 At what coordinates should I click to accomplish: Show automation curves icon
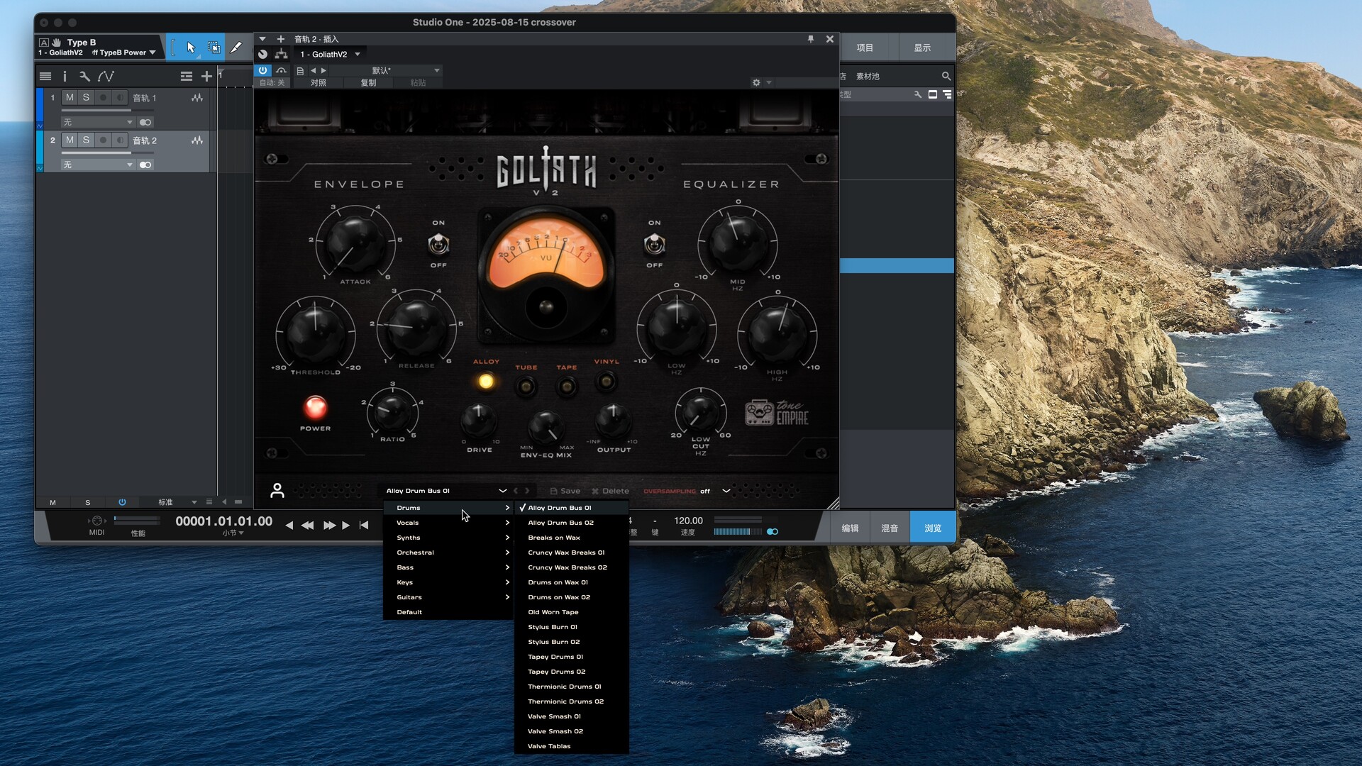pos(106,76)
